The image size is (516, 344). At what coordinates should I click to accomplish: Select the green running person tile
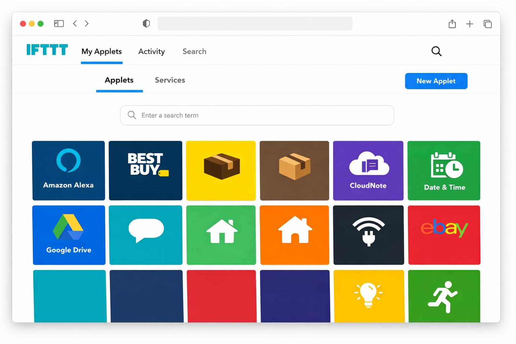coord(444,296)
